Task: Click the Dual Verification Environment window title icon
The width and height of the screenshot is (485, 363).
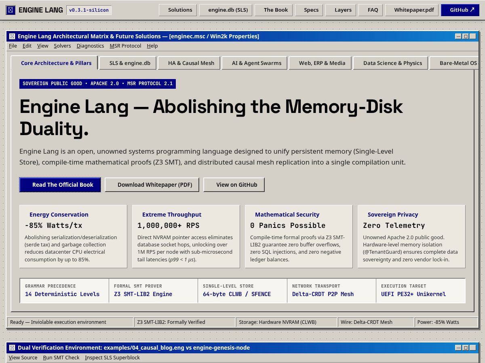Action: point(12,348)
